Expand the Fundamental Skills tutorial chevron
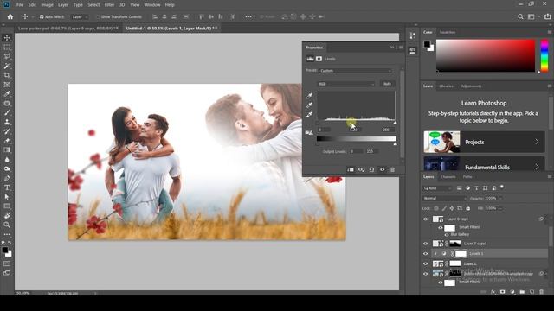Viewport: 554px width, 311px height. [x=537, y=167]
